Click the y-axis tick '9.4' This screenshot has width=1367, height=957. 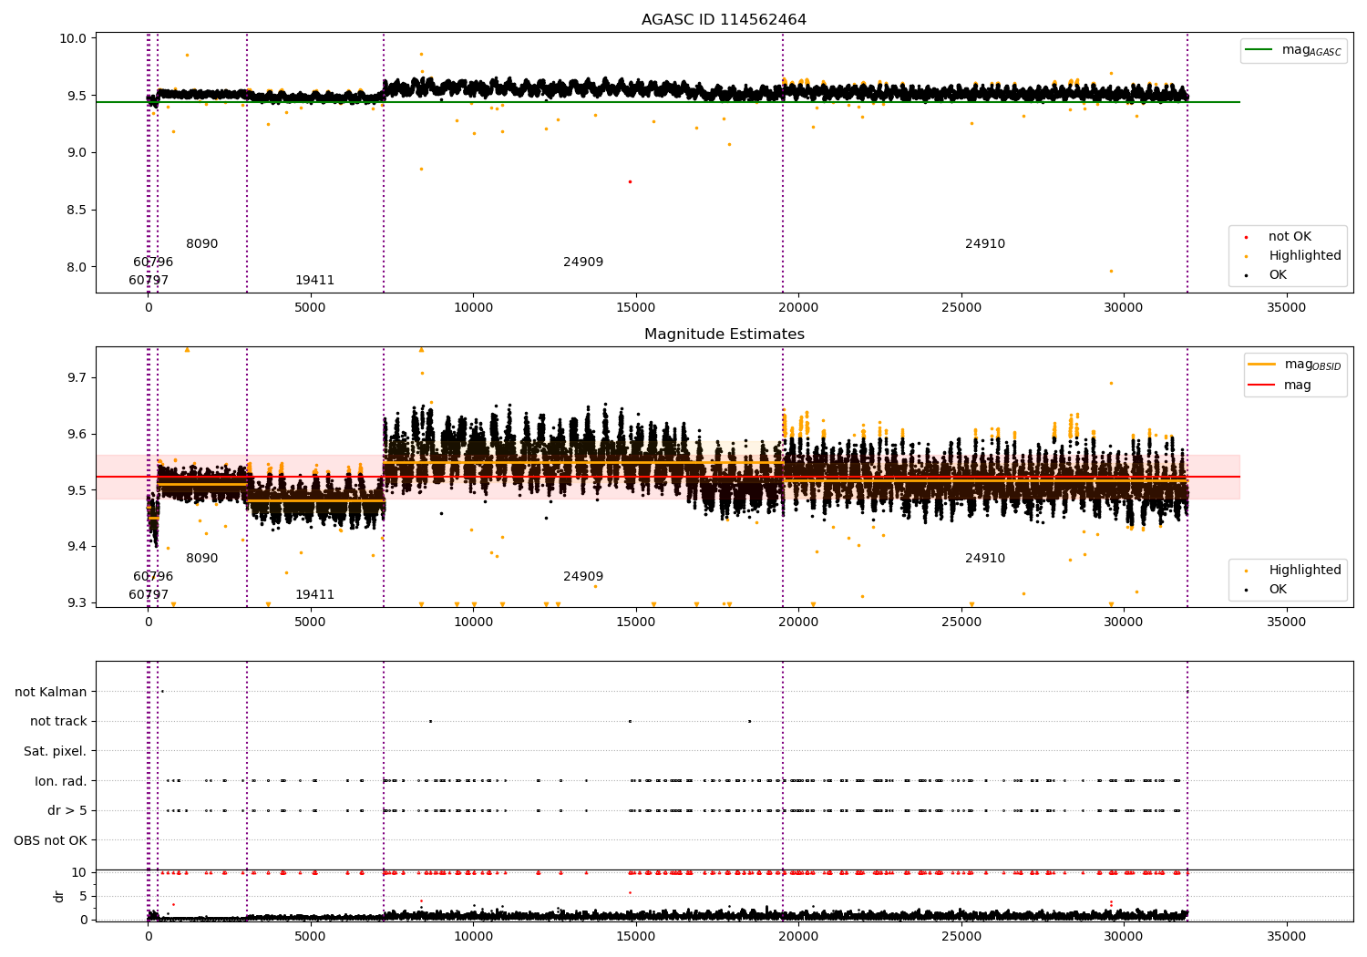(77, 547)
